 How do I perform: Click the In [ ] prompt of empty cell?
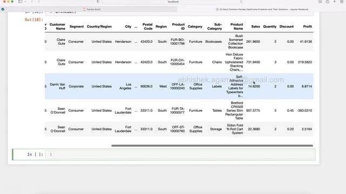click(35, 155)
